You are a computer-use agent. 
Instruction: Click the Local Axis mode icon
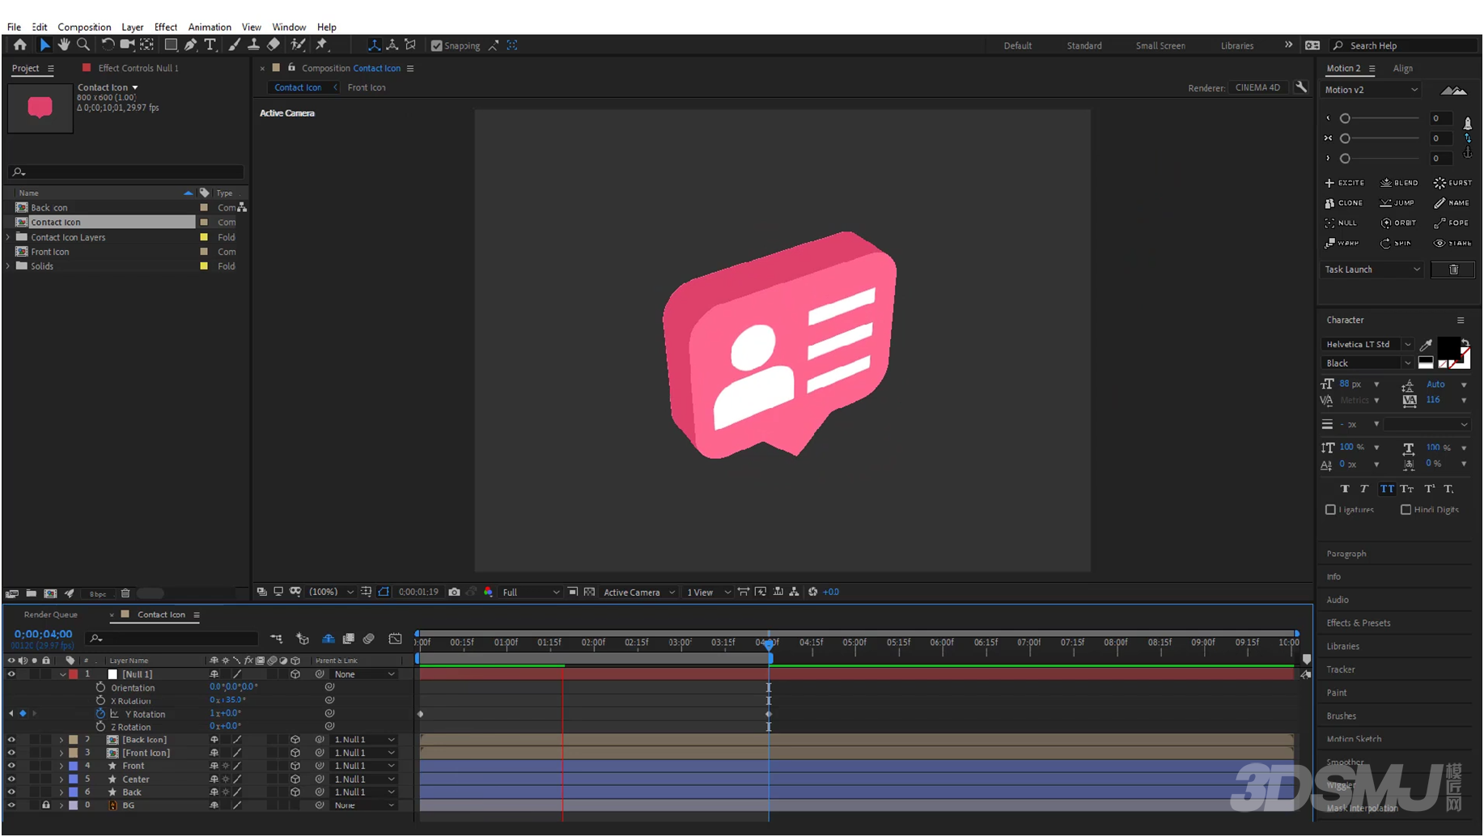(374, 45)
